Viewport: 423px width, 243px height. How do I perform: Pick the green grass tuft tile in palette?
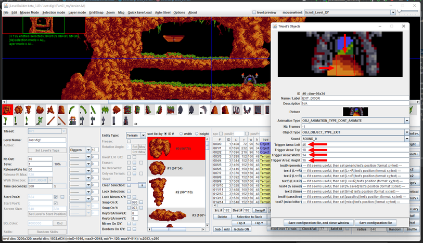105,110
